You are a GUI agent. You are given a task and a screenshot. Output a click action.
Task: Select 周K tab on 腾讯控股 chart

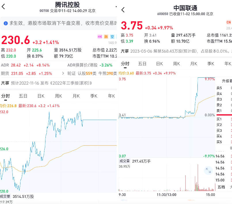click(58, 96)
